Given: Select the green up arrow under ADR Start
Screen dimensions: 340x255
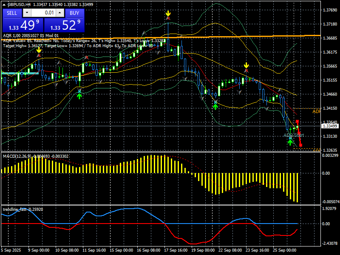Looking at the screenshot, I should [290, 142].
